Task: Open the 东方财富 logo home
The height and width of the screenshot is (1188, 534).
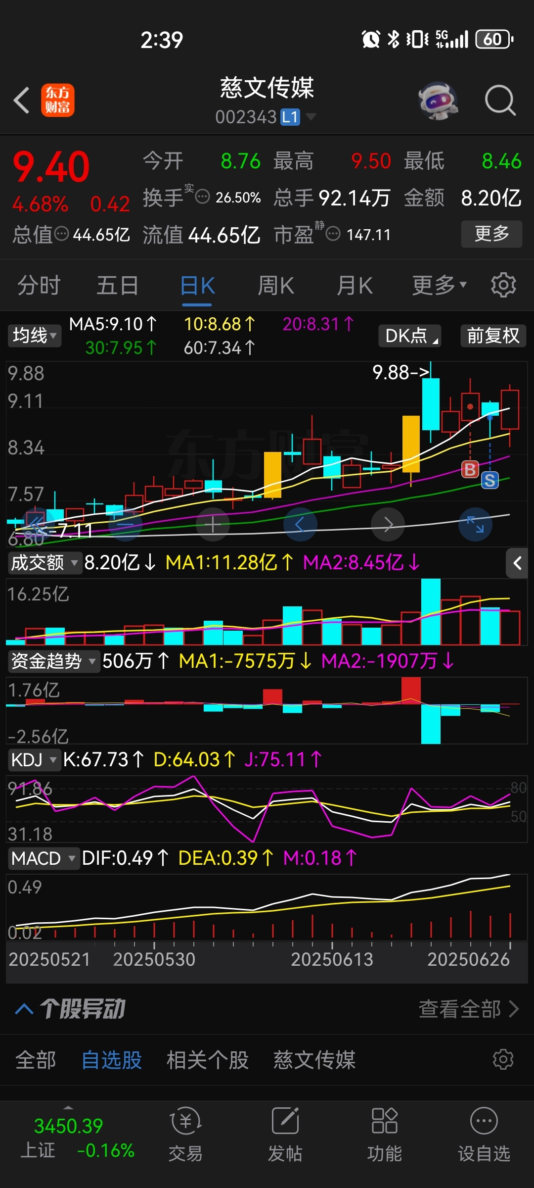Action: coord(58,100)
